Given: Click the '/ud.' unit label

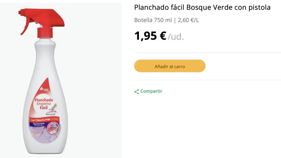Looking at the screenshot, I should [x=176, y=36].
